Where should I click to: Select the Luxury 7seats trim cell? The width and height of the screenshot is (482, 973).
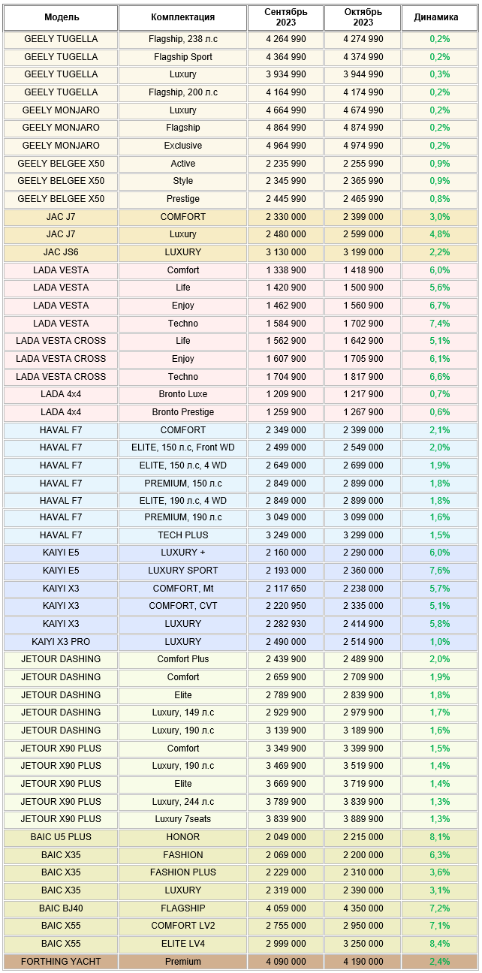click(182, 819)
